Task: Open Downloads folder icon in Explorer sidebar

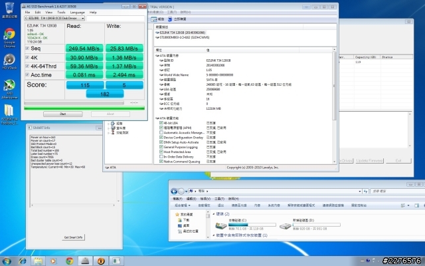Action: click(x=180, y=220)
